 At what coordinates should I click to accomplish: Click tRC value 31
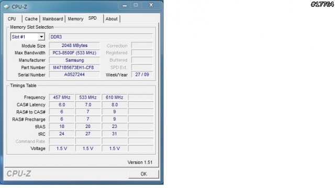115,134
